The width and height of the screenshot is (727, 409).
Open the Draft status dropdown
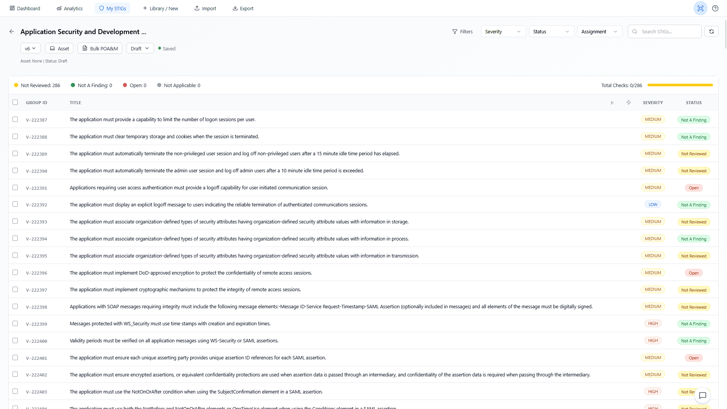point(140,48)
